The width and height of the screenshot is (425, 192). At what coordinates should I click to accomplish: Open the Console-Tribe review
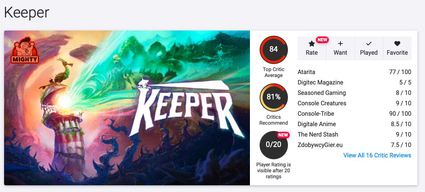pyautogui.click(x=316, y=113)
